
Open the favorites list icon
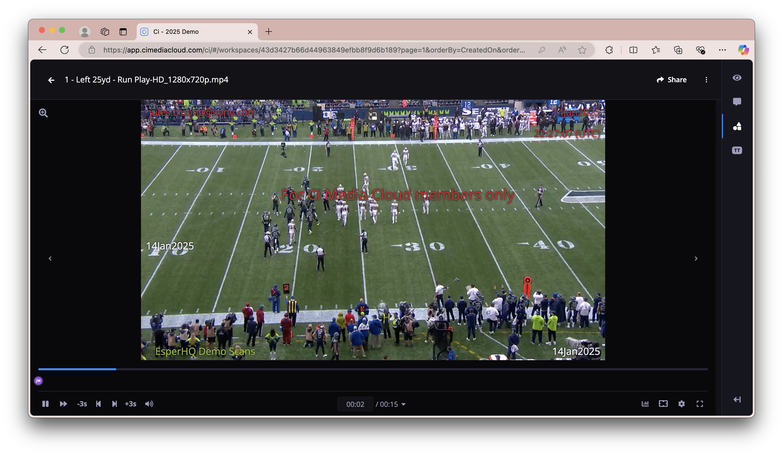point(656,50)
